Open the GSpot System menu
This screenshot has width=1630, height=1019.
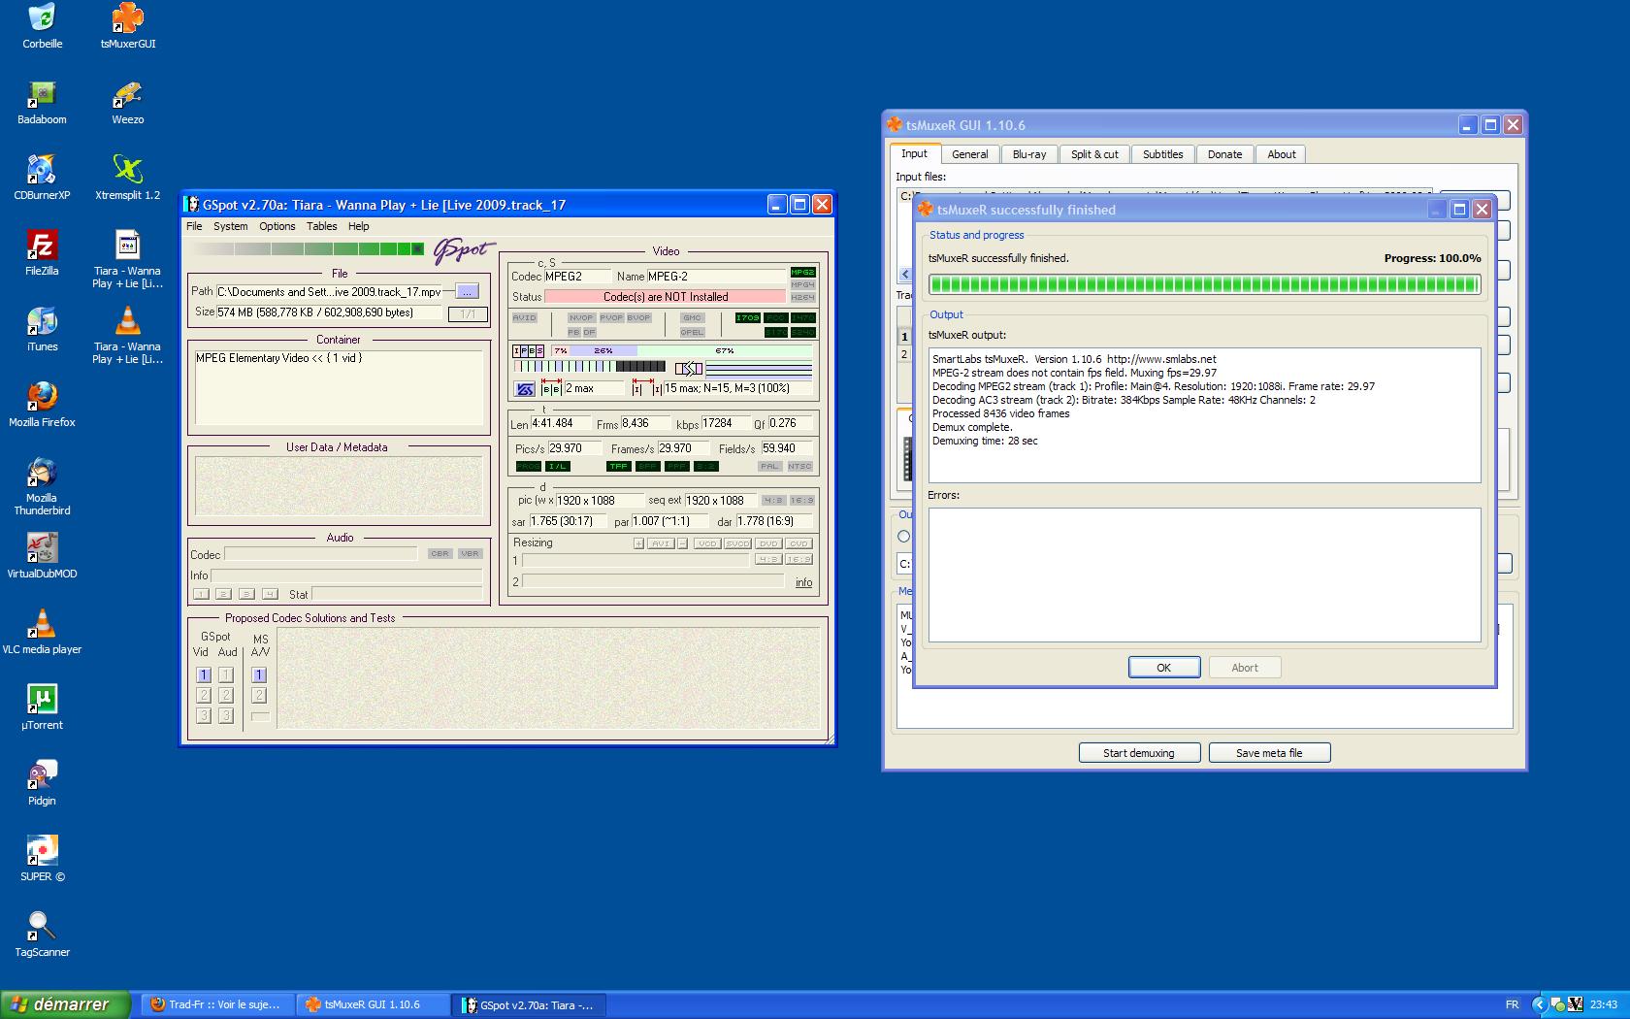pos(230,226)
